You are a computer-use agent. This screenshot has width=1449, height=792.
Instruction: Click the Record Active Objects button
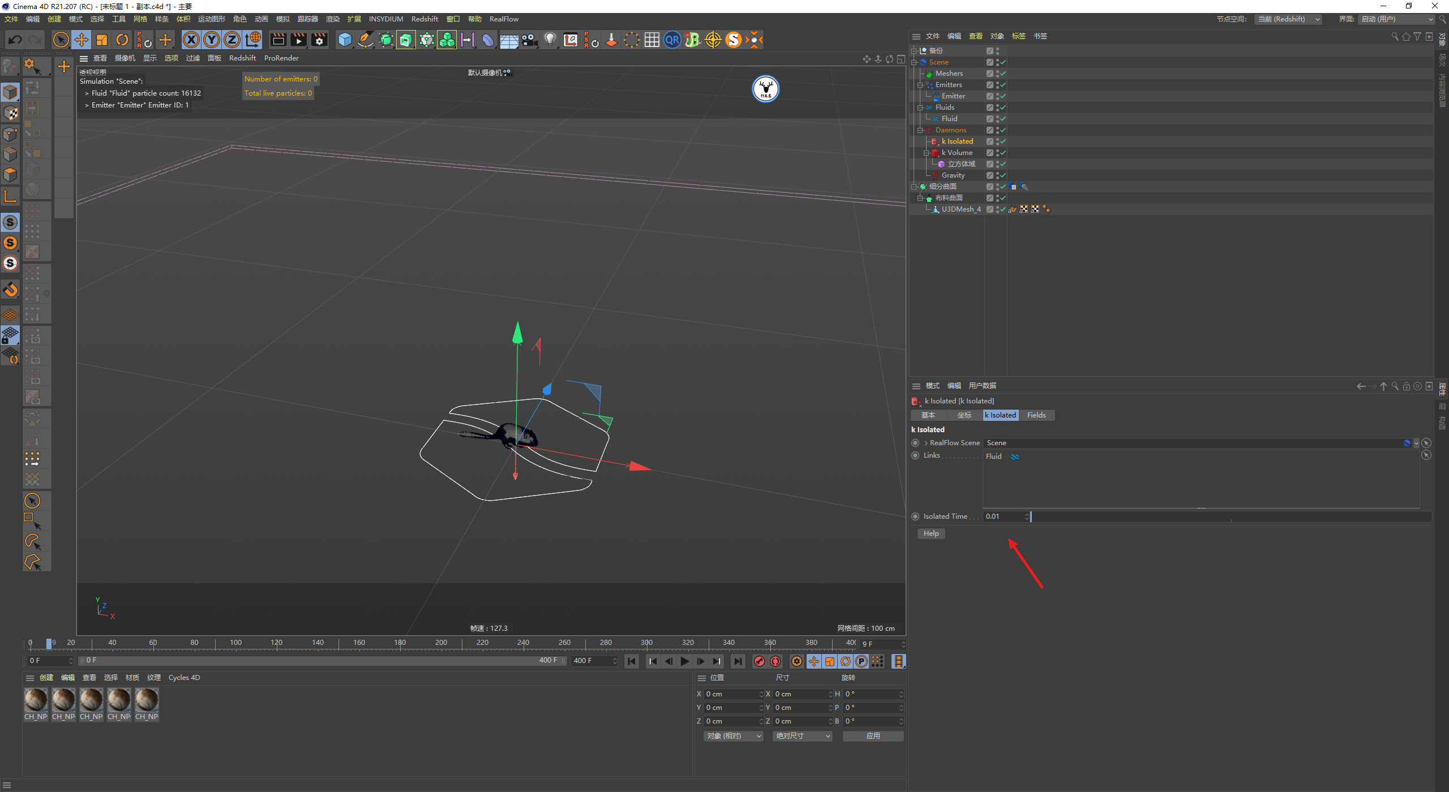tap(760, 661)
